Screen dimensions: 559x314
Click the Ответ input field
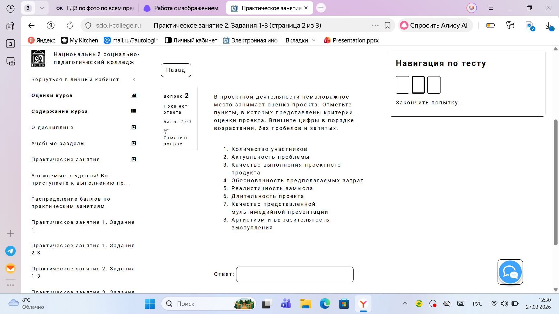(x=295, y=274)
